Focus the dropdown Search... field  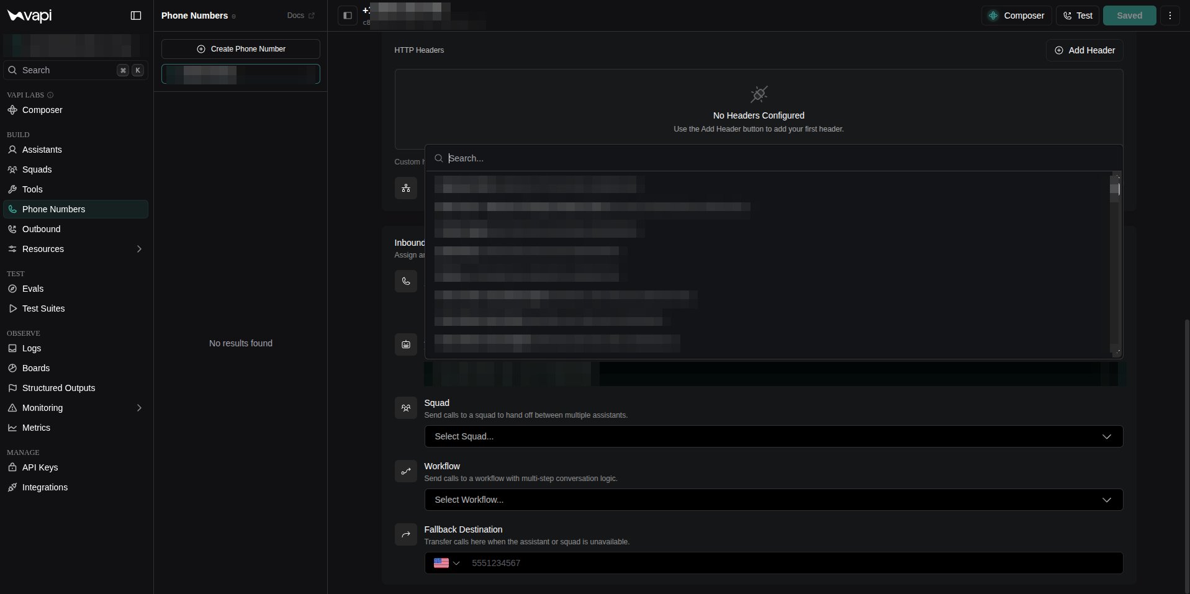coord(773,158)
